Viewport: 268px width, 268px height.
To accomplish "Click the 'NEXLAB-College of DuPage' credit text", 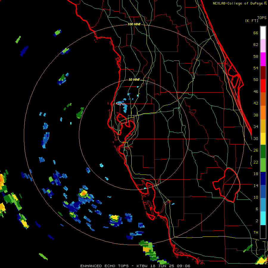I will point(238,3).
